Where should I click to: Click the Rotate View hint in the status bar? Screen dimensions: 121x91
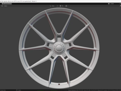(x=3, y=90)
